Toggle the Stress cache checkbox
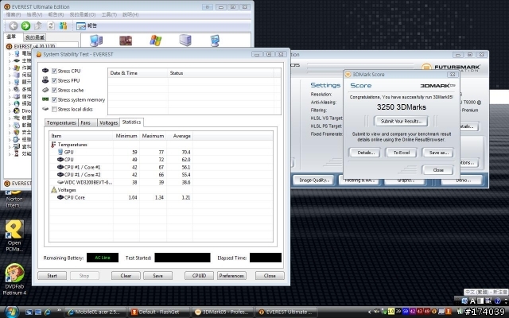509x318 pixels. click(54, 90)
